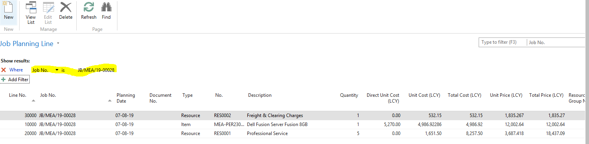Screen dimensions: 589x144
Task: Click the Total Price (LCY) column header
Action: pyautogui.click(x=546, y=95)
